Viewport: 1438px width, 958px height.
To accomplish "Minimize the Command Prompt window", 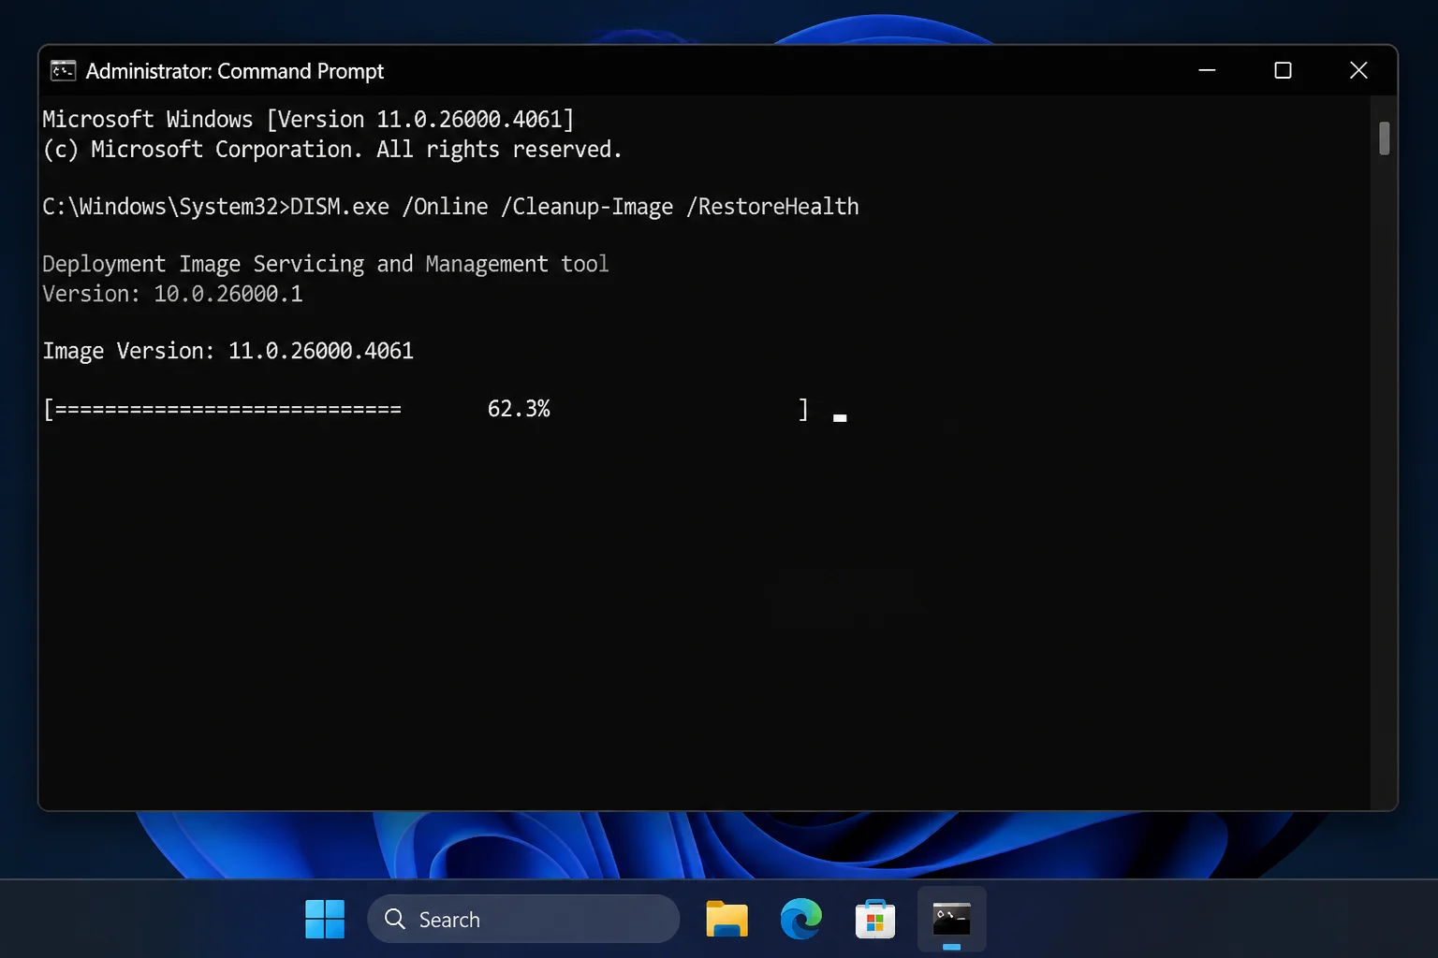I will pos(1208,70).
